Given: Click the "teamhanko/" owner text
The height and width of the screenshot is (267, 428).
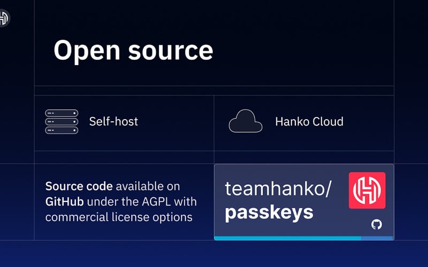Looking at the screenshot, I should (x=278, y=189).
